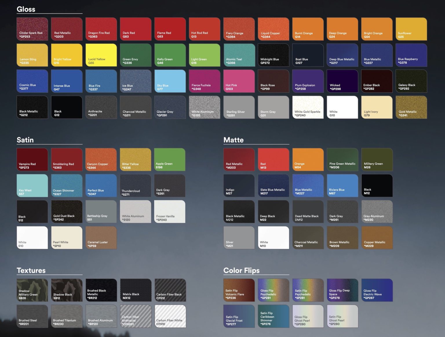Viewport: 445px width, 337px height.
Task: Choose the Gold Metallic G241 swatch
Action: 411,107
